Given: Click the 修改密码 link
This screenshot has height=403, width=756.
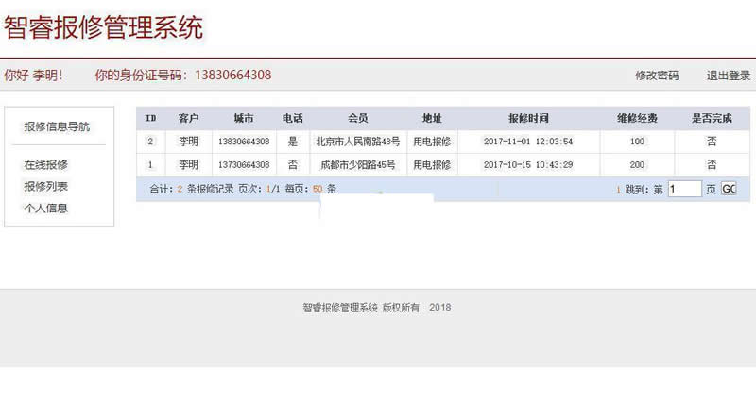Looking at the screenshot, I should (x=656, y=76).
